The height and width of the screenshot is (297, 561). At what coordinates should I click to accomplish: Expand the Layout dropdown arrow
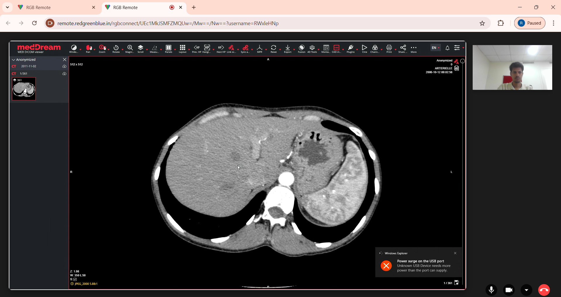189,49
